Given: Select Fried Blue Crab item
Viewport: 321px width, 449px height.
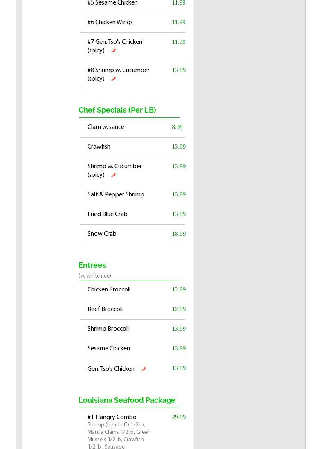Looking at the screenshot, I should pyautogui.click(x=132, y=215).
